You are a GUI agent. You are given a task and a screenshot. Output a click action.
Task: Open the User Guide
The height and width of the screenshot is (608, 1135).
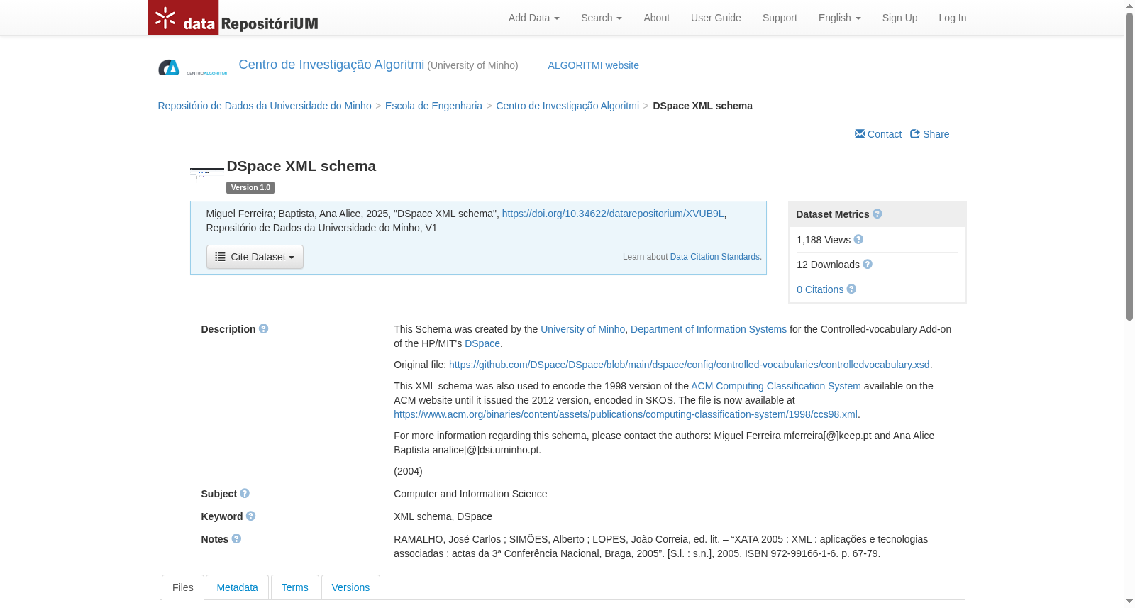716,18
